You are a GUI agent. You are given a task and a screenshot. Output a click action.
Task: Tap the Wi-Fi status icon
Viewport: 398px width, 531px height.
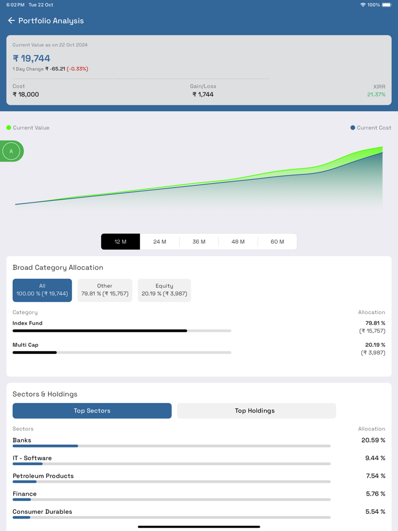click(363, 5)
